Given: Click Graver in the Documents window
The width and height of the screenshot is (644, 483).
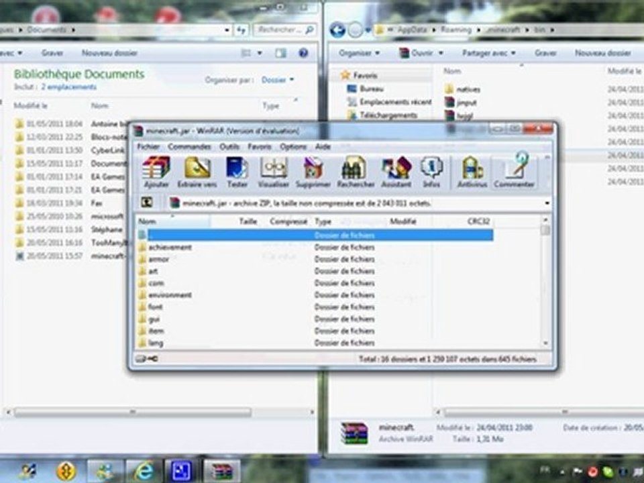Looking at the screenshot, I should click(x=52, y=53).
